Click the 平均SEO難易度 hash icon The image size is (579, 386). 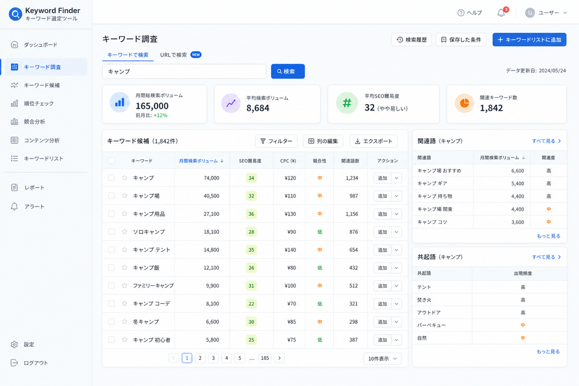point(347,103)
